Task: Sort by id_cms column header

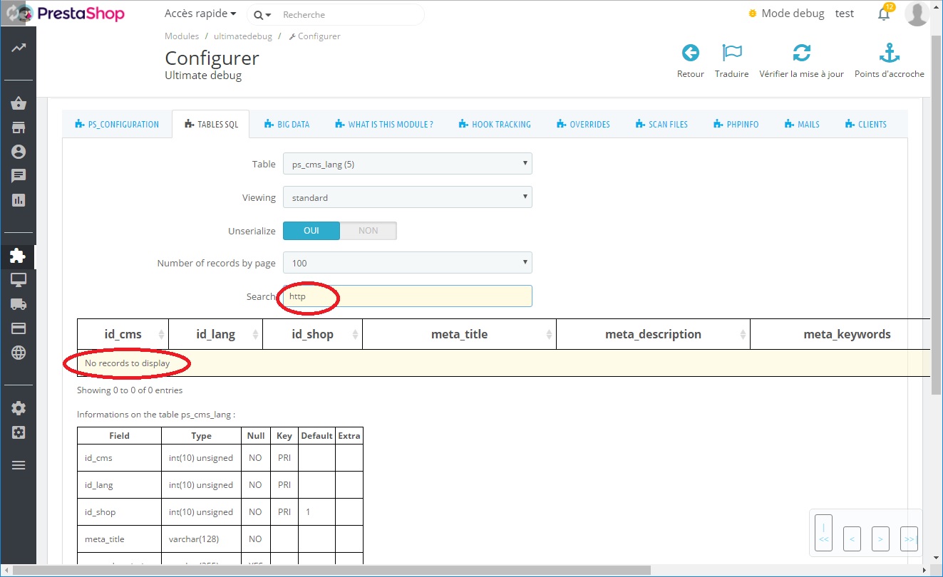Action: [x=123, y=334]
